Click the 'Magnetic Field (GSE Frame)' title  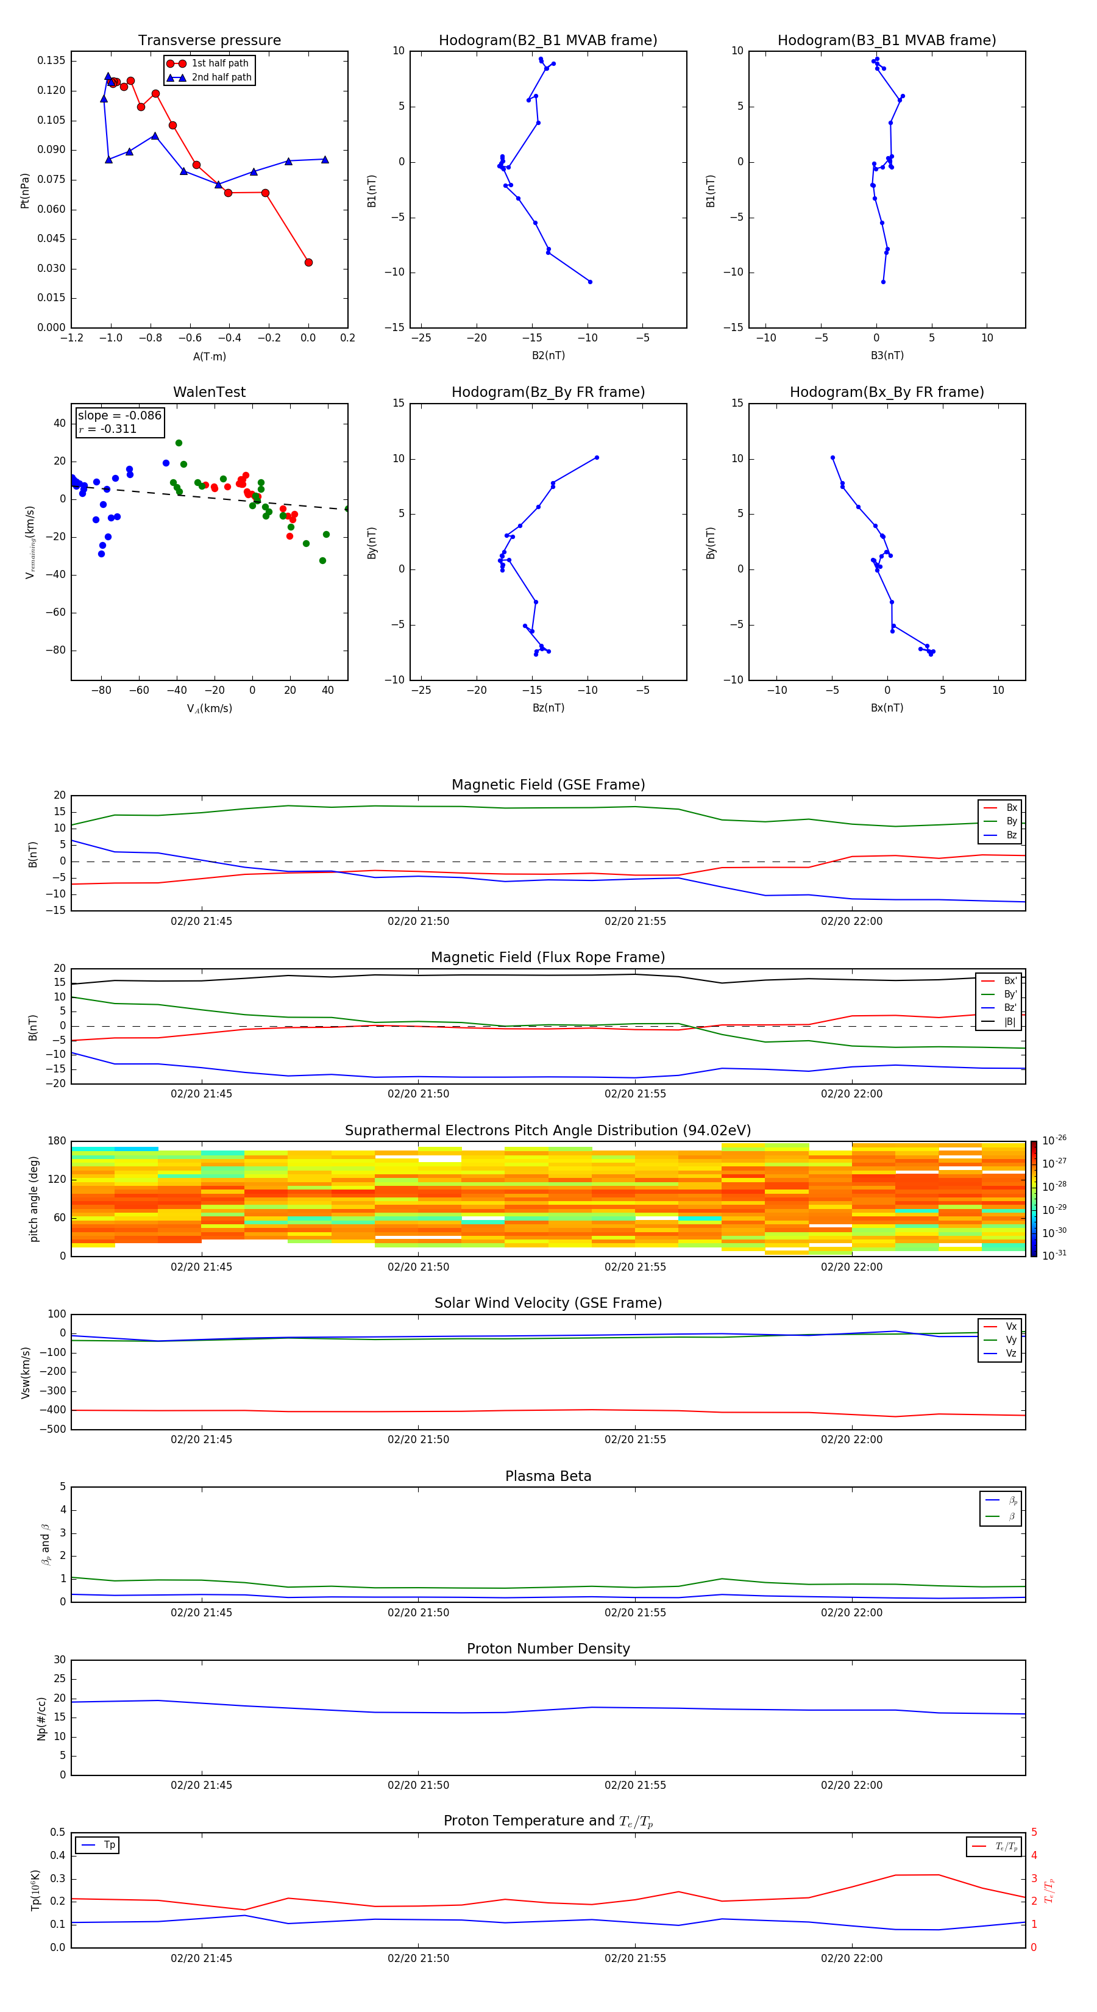548,785
